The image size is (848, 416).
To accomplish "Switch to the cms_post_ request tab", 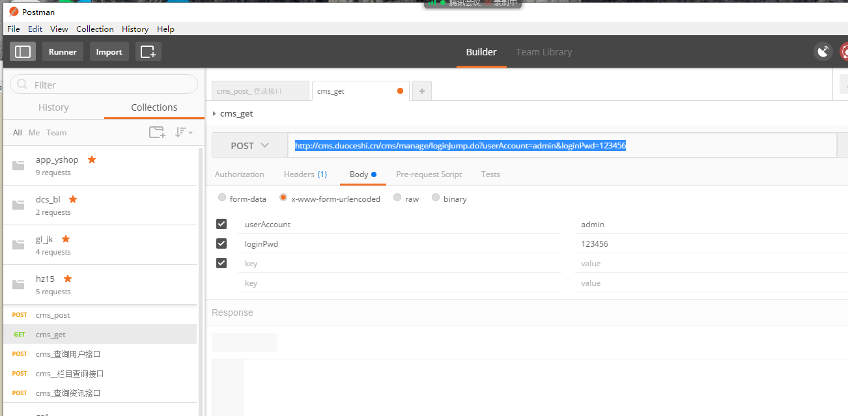I will [261, 91].
